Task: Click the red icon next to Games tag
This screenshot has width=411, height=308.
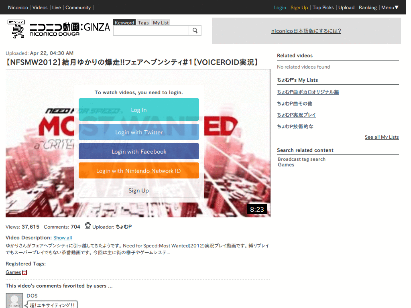Action: (x=24, y=272)
